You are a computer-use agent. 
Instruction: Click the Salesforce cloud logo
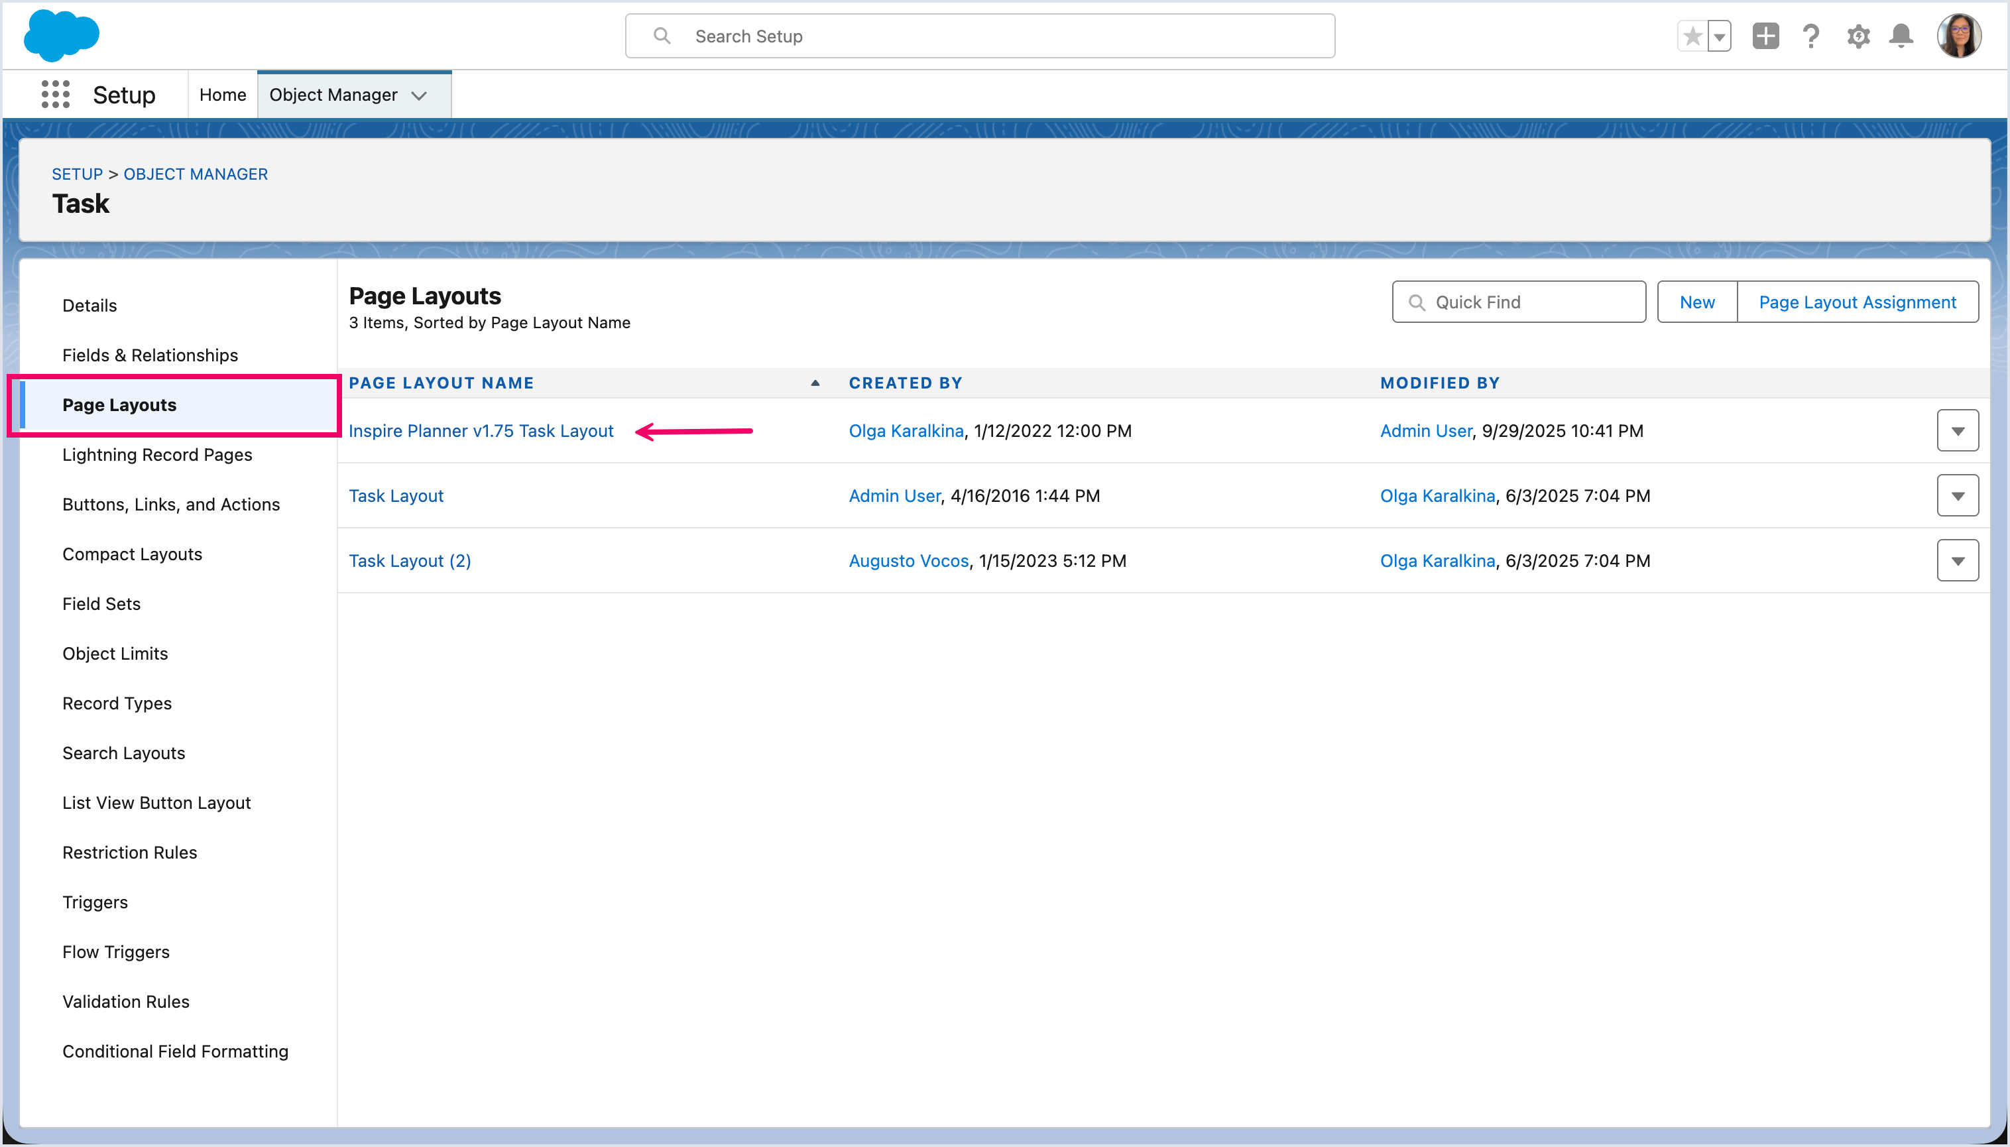coord(62,35)
